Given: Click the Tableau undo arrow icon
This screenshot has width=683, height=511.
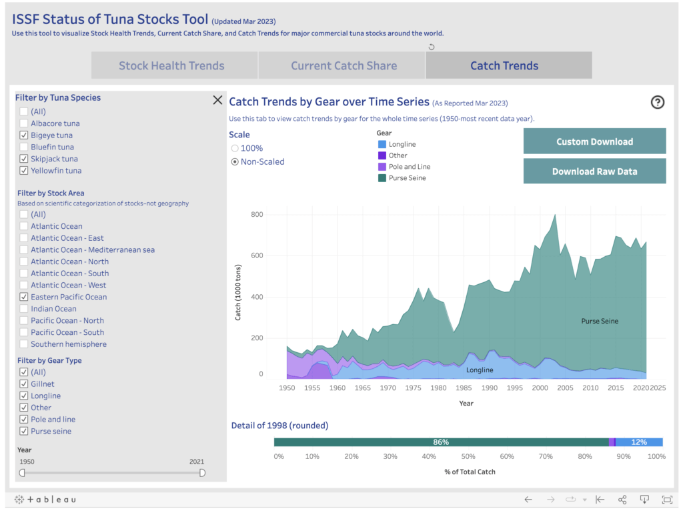Looking at the screenshot, I should (528, 499).
